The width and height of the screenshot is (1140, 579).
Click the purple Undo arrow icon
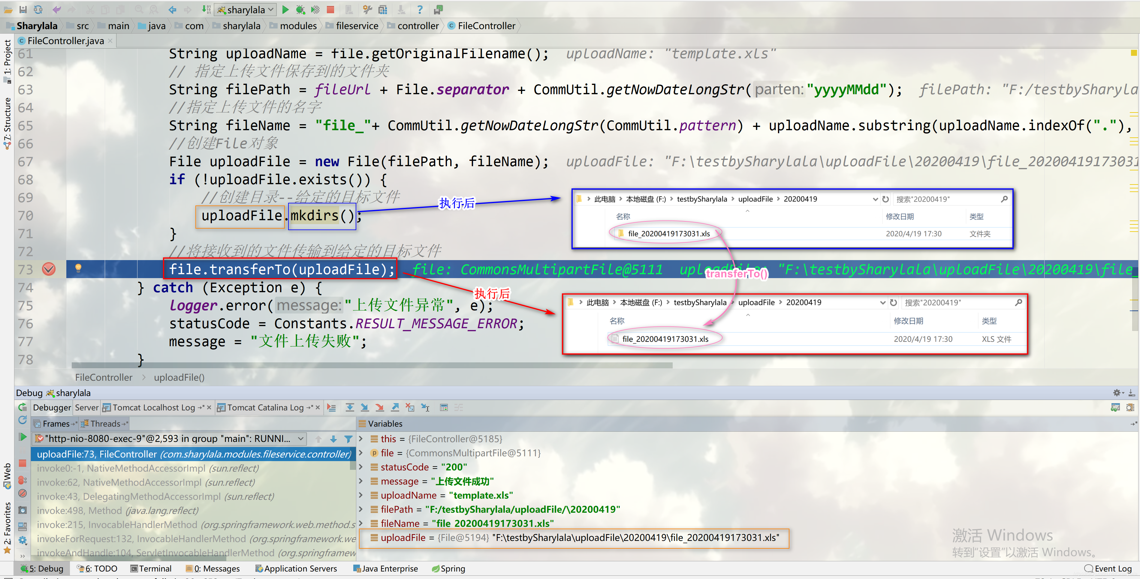[x=57, y=9]
